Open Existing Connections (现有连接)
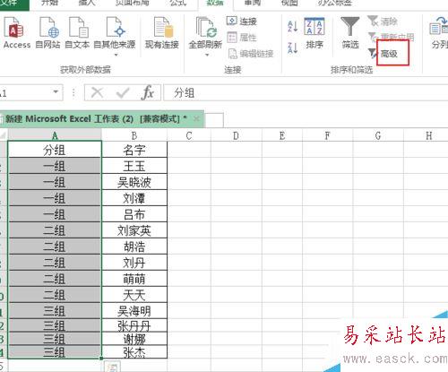This screenshot has height=372, width=448. click(162, 32)
